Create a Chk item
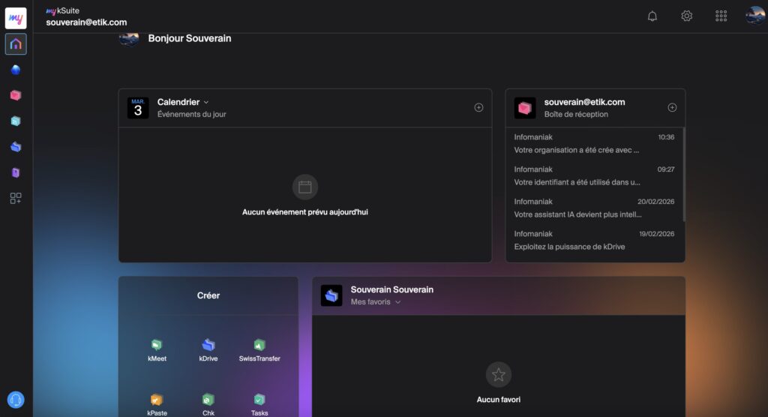Image resolution: width=768 pixels, height=417 pixels. pos(208,405)
